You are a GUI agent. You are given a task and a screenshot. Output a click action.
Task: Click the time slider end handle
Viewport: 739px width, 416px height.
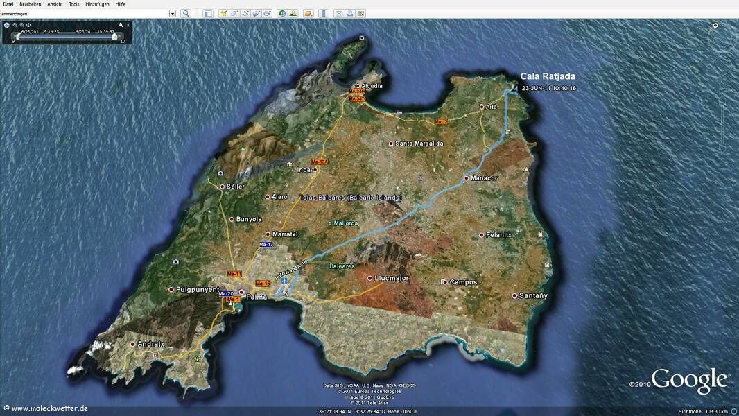coord(114,37)
